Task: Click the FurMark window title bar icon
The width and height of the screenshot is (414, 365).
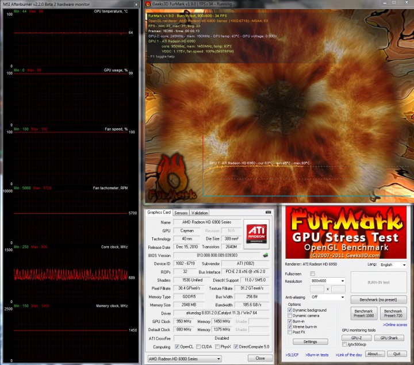Action: tap(148, 3)
